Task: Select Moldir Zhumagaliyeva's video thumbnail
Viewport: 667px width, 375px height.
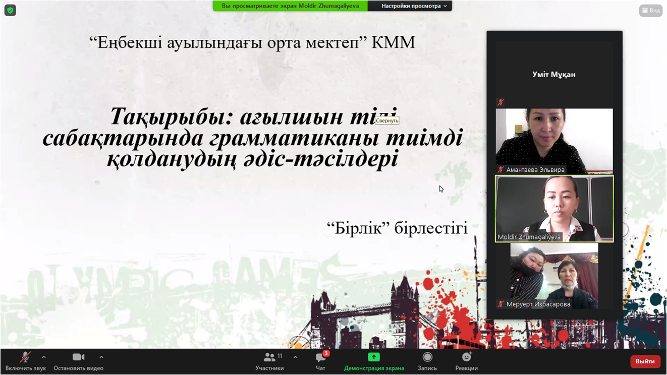Action: point(553,209)
